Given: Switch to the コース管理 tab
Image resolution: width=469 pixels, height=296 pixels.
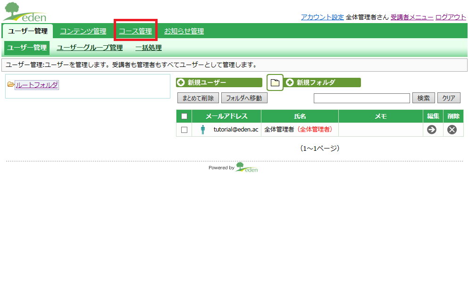Looking at the screenshot, I should [x=135, y=31].
